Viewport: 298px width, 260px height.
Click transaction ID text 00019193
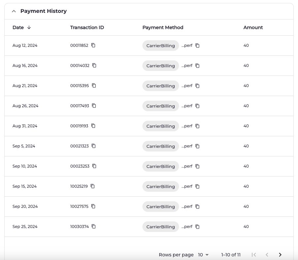(x=79, y=126)
